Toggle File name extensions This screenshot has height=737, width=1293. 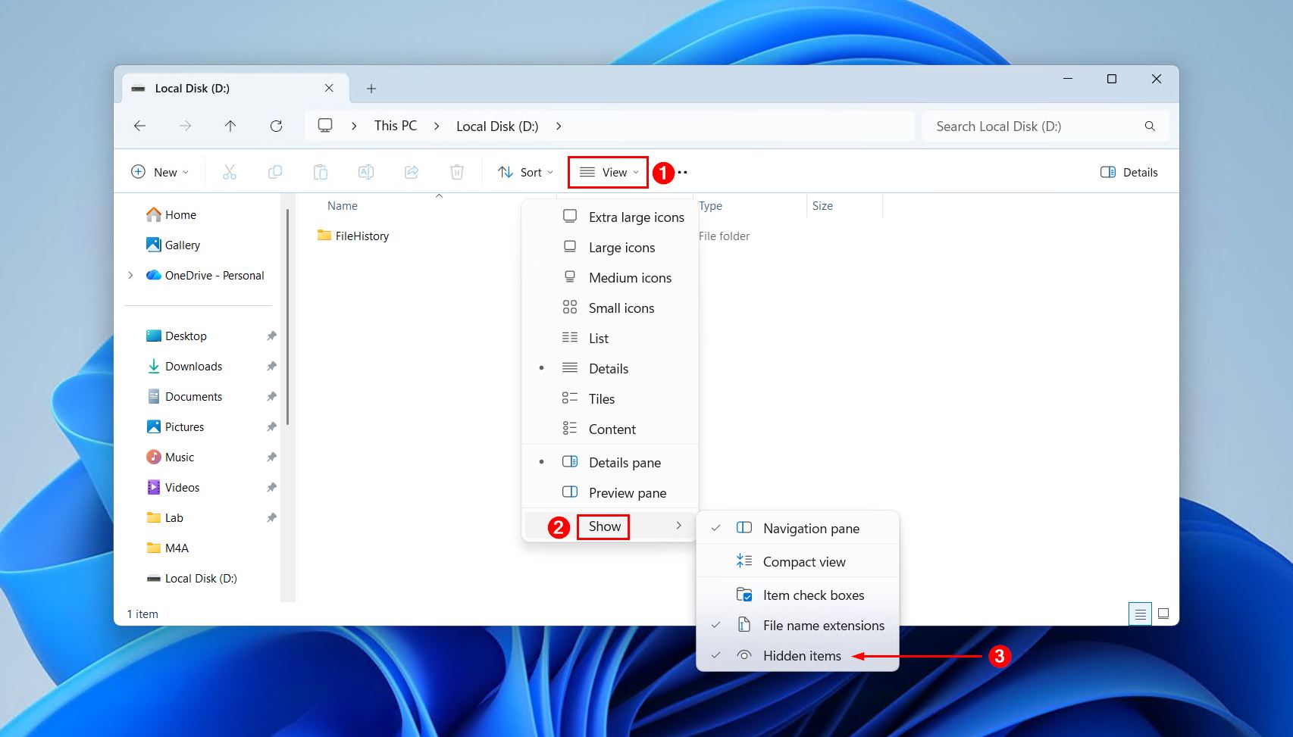pos(797,625)
